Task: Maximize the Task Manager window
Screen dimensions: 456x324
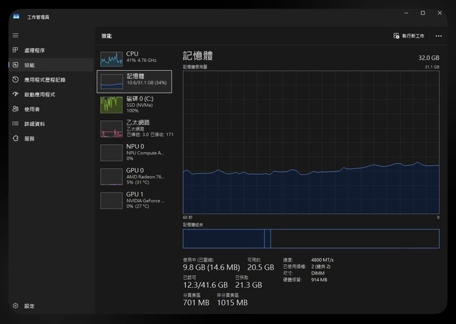Action: (x=423, y=13)
